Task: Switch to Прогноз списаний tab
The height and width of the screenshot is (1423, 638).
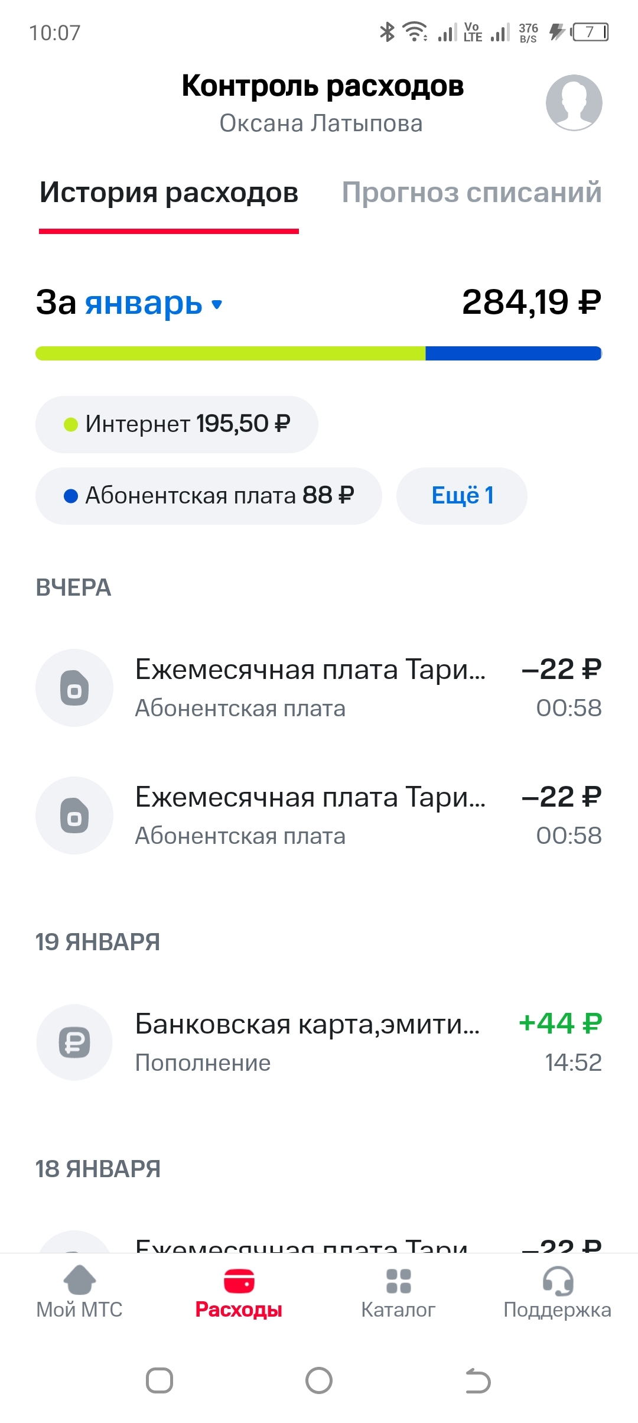Action: point(471,193)
